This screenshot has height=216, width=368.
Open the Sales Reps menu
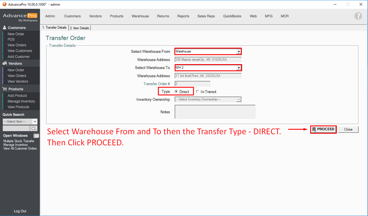point(206,16)
